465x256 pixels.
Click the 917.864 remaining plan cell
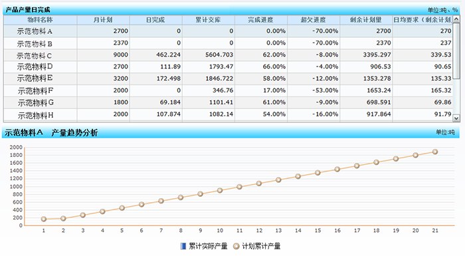click(x=365, y=114)
